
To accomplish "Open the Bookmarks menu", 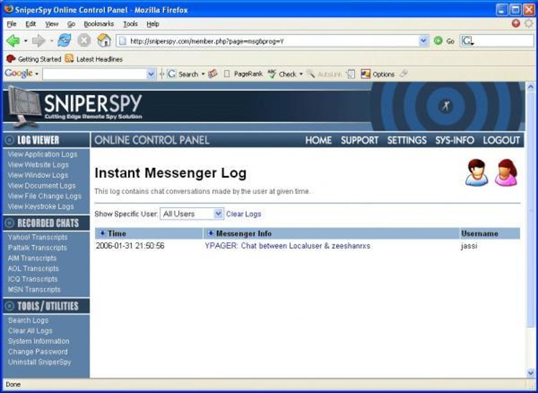I will 99,24.
